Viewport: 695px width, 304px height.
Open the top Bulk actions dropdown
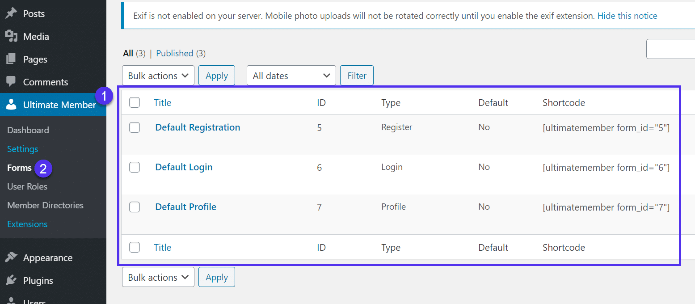[x=158, y=75]
